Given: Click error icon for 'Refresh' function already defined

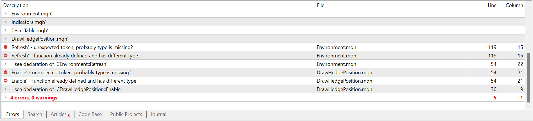Looking at the screenshot, I should (x=6, y=55).
